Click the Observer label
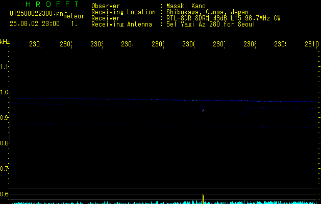 click(106, 6)
